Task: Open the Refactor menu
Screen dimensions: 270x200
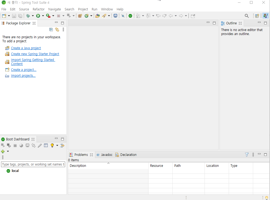Action: coord(39,9)
